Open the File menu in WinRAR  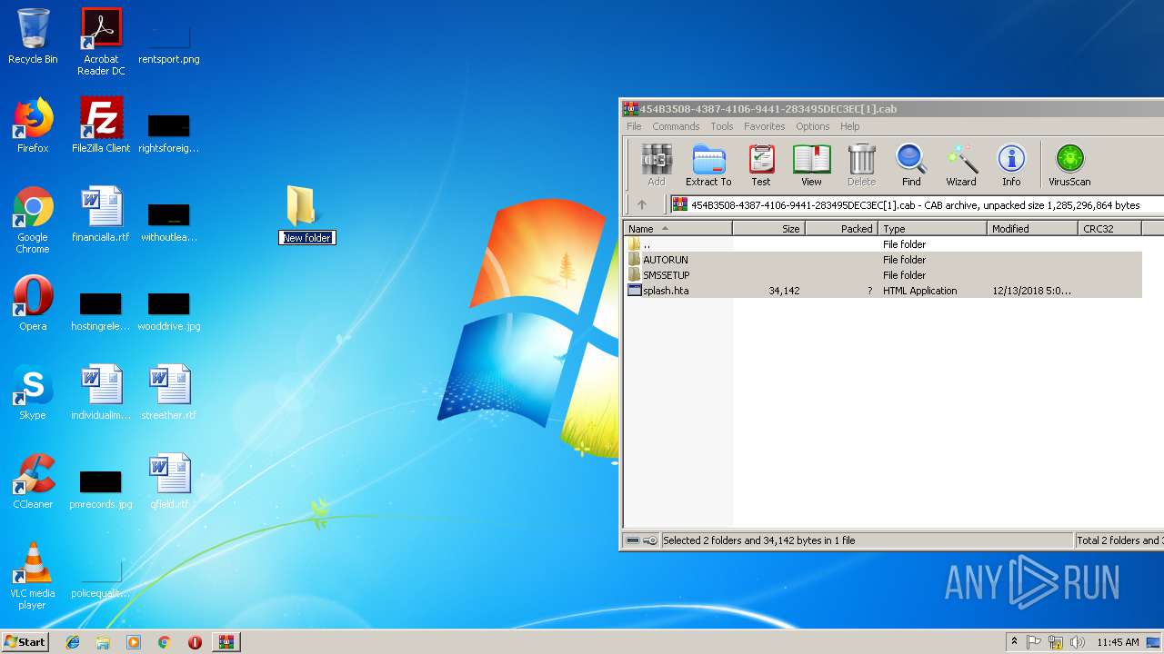(634, 126)
